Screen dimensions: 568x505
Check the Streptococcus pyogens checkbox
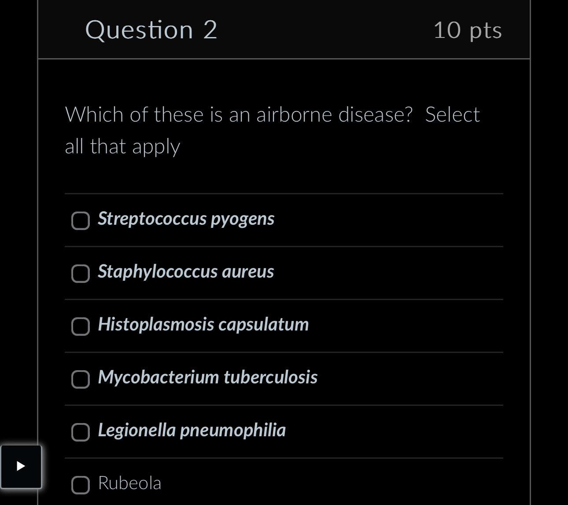click(x=80, y=221)
